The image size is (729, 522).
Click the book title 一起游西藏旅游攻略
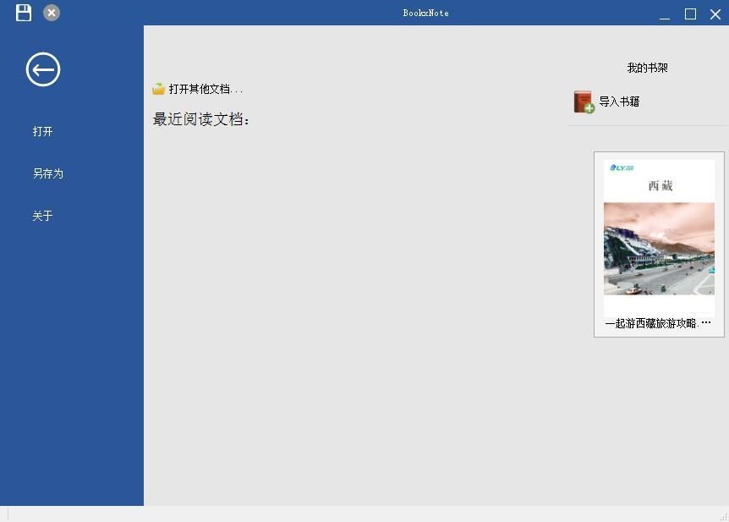click(659, 322)
